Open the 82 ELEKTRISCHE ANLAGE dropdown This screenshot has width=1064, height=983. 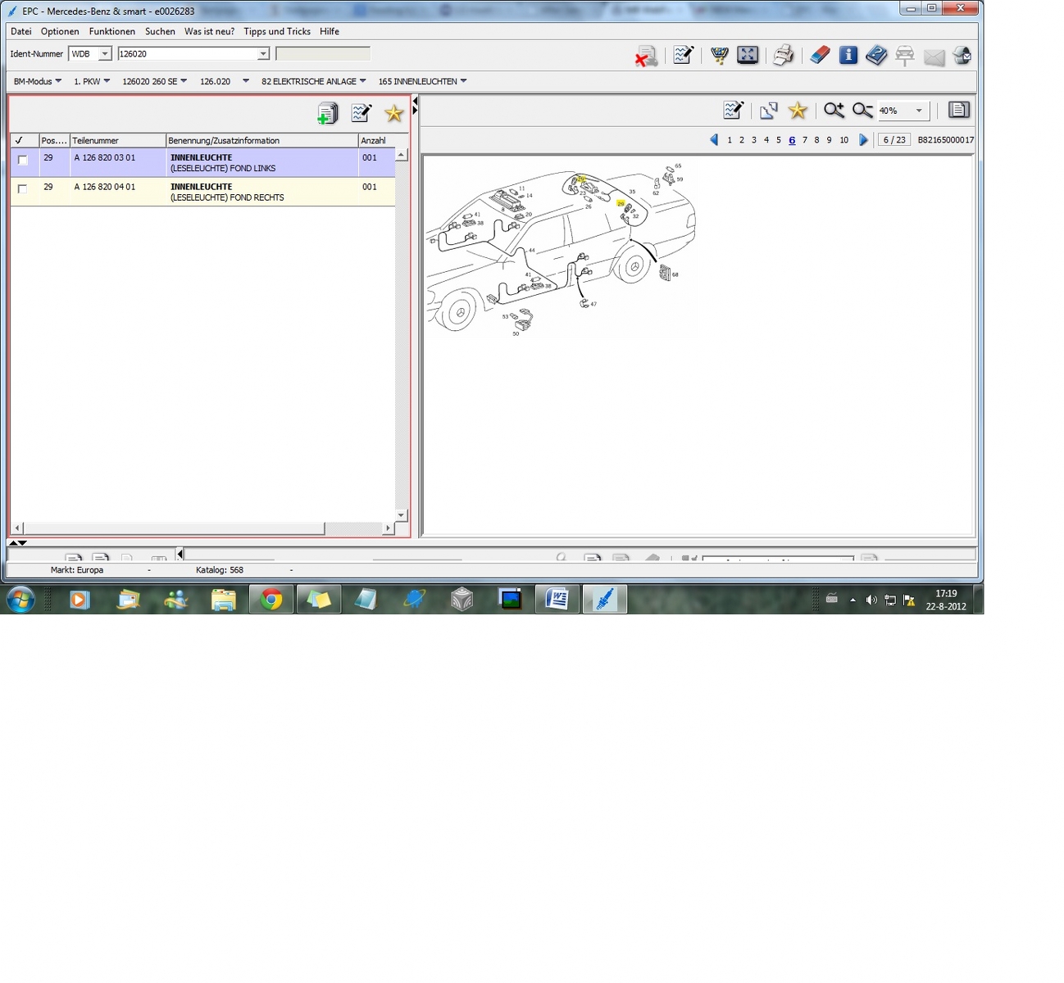314,81
